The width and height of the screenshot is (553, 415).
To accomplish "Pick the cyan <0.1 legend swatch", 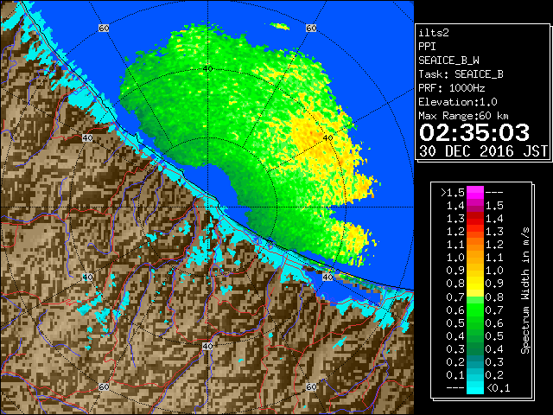I will [x=475, y=387].
